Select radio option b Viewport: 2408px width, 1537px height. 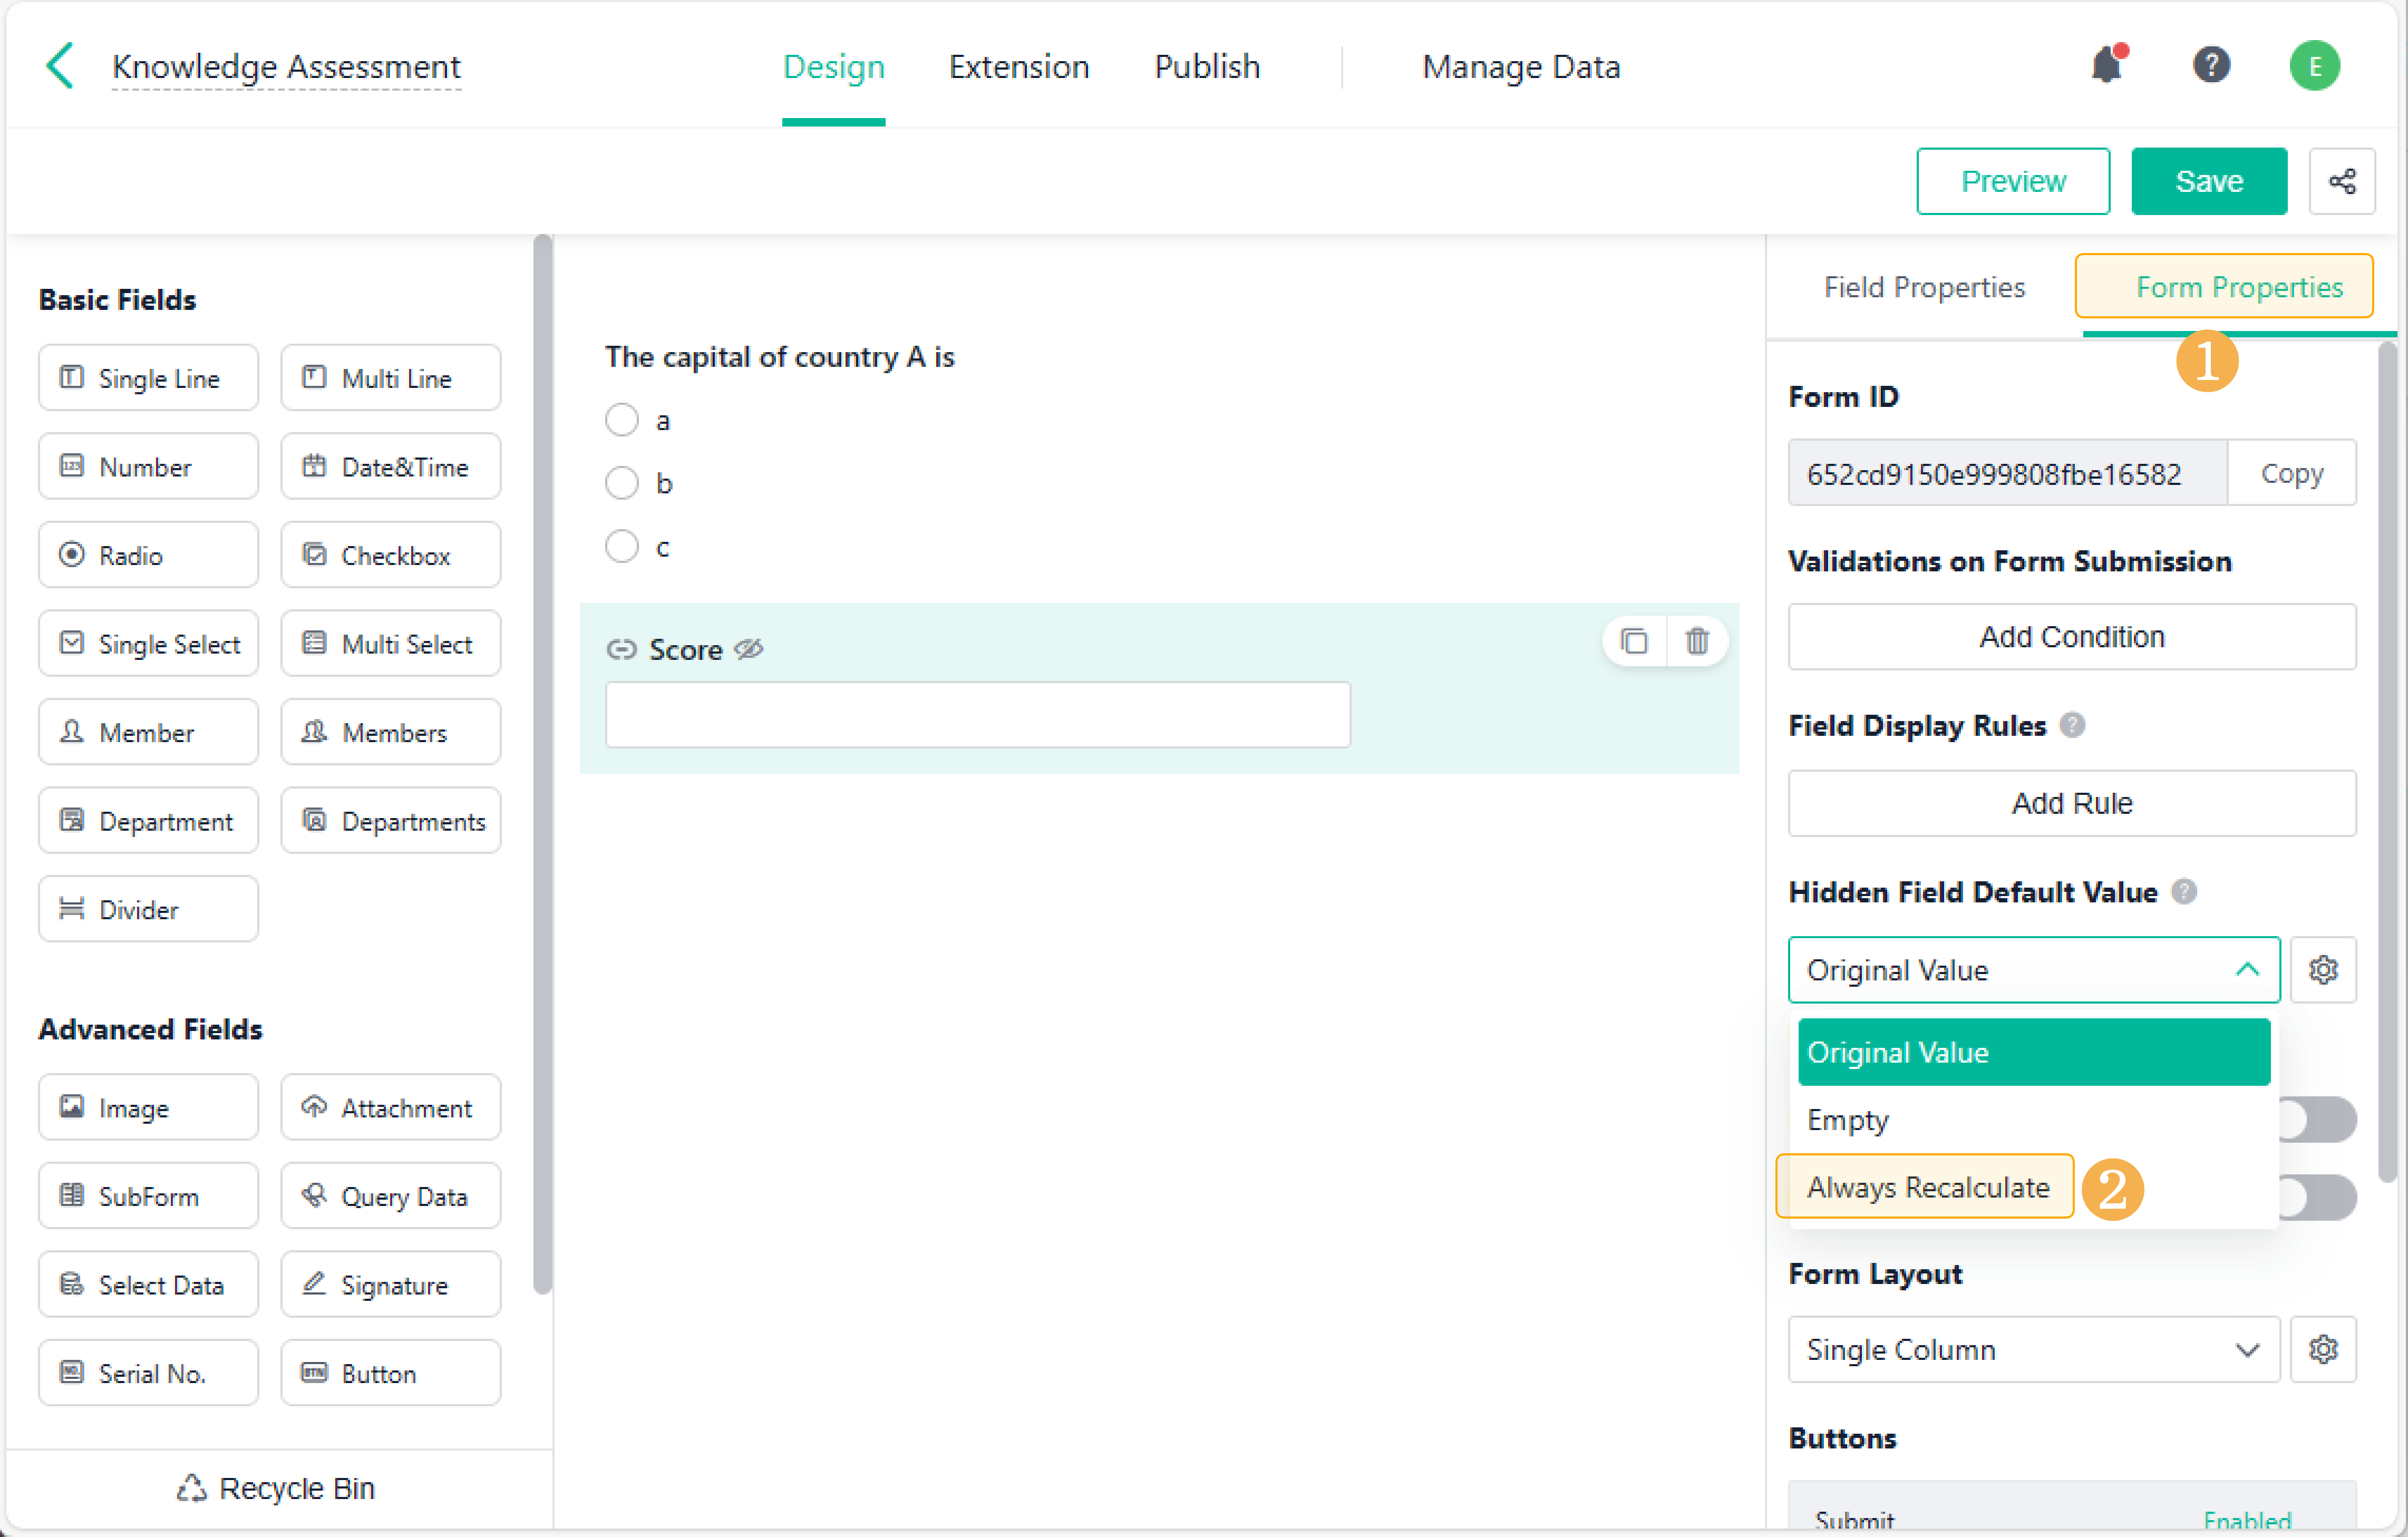click(x=622, y=483)
